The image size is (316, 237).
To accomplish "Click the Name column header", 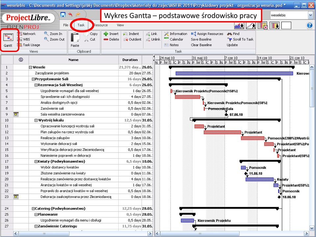I will pos(73,60).
